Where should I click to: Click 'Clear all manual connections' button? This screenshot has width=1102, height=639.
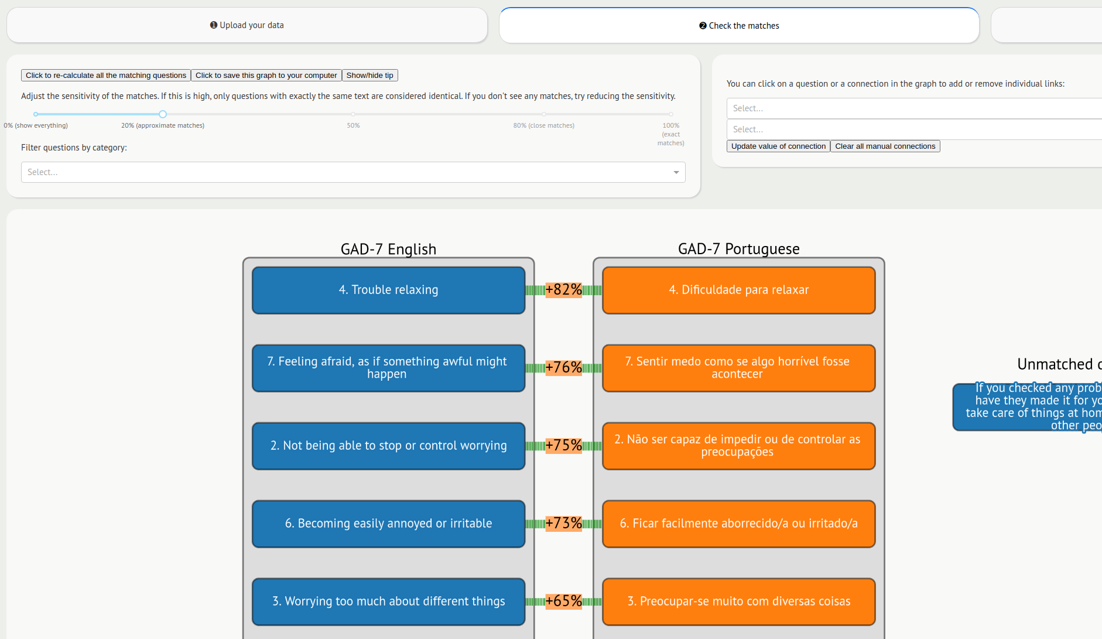(x=885, y=146)
